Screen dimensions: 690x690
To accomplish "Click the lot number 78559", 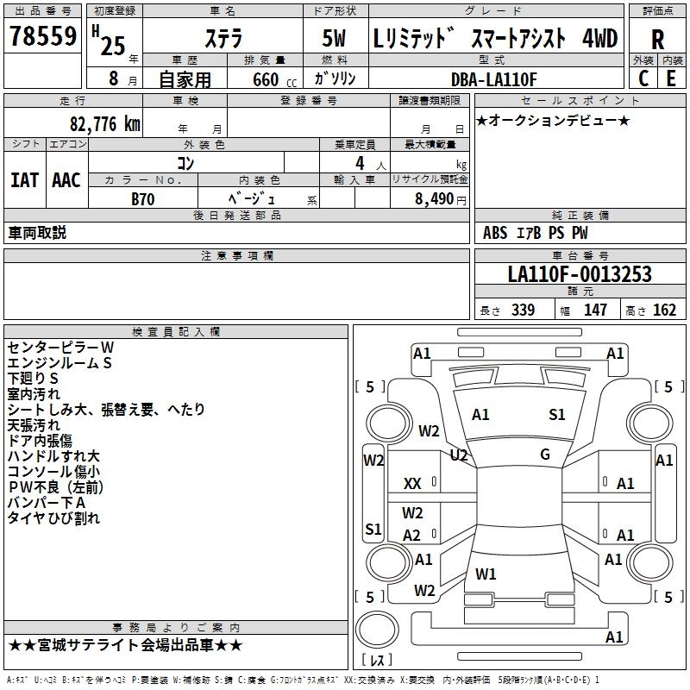I will tap(42, 35).
